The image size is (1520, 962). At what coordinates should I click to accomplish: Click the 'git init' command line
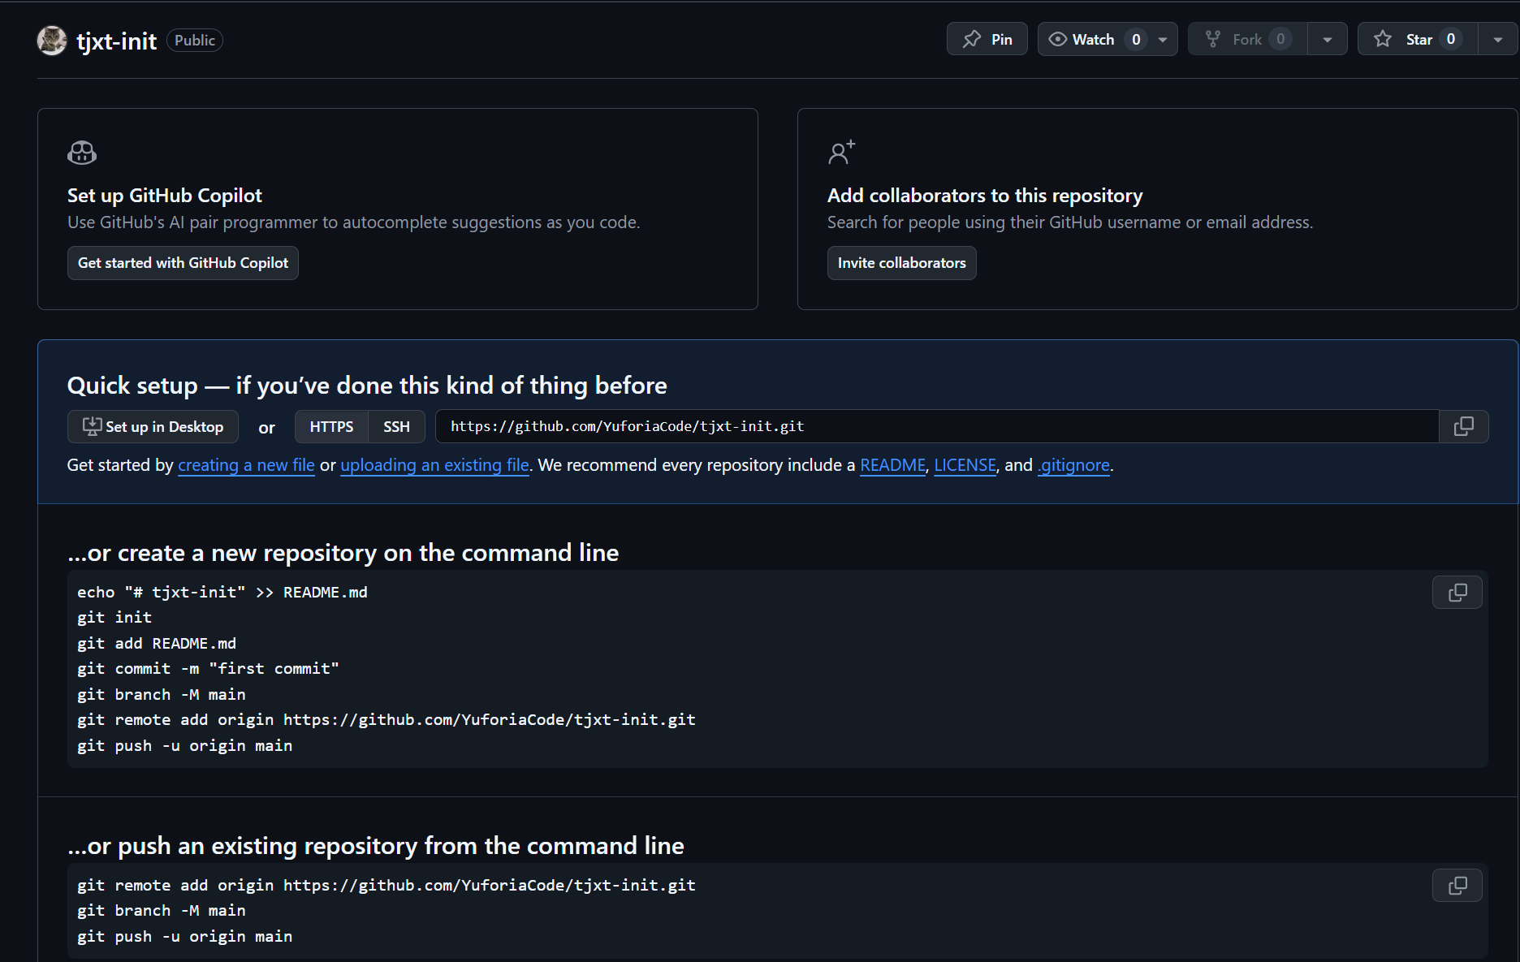click(114, 618)
